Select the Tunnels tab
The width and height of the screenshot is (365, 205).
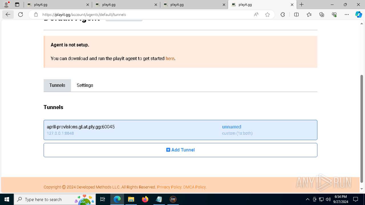[57, 85]
